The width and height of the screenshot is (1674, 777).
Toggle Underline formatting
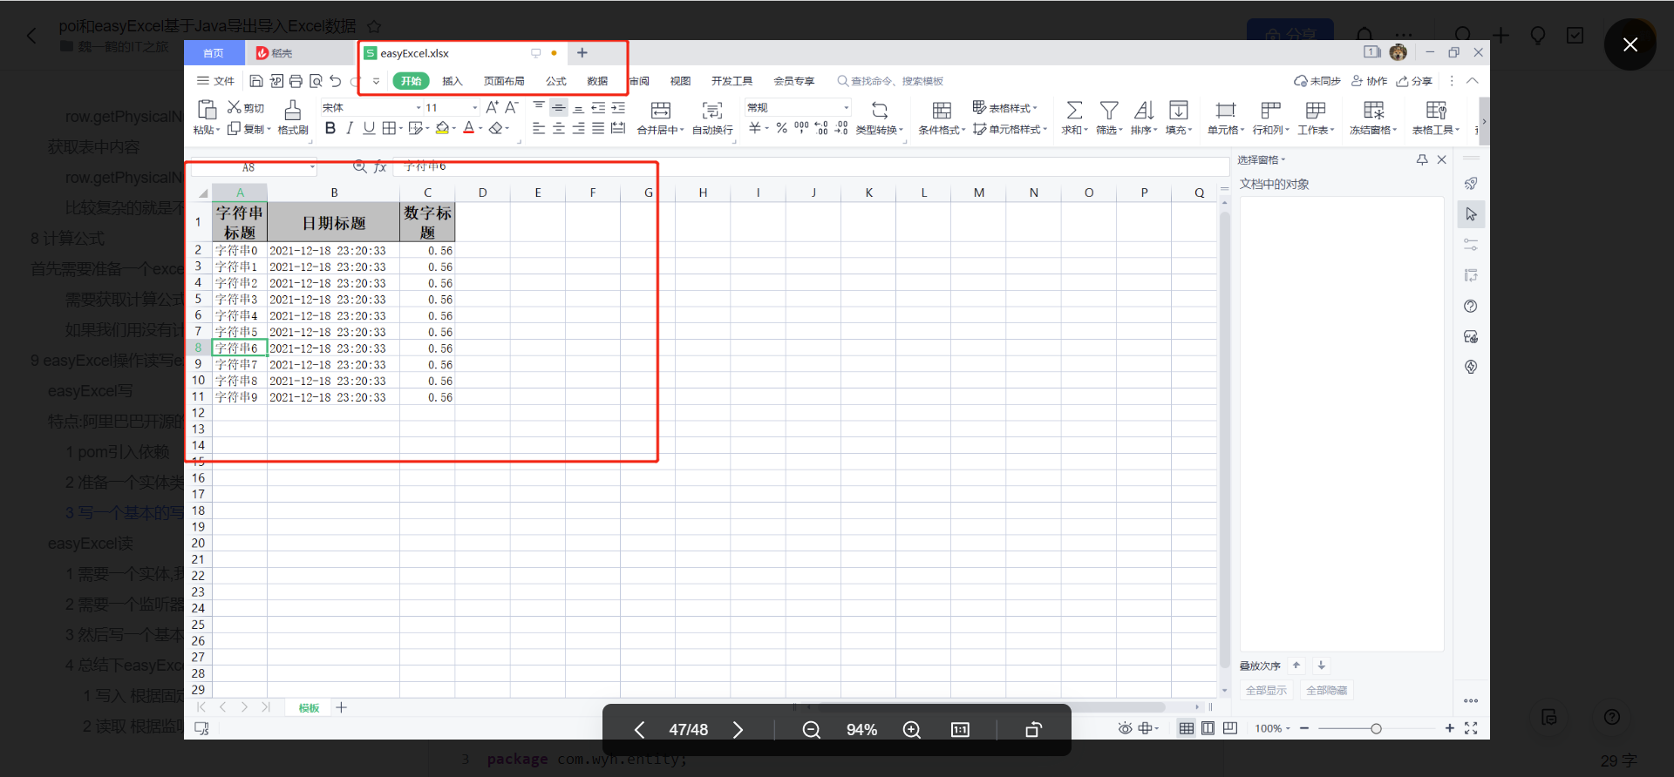click(369, 128)
